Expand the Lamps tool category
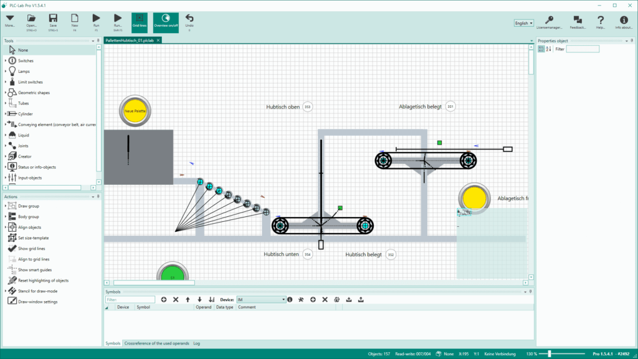638x359 pixels. pyautogui.click(x=6, y=71)
